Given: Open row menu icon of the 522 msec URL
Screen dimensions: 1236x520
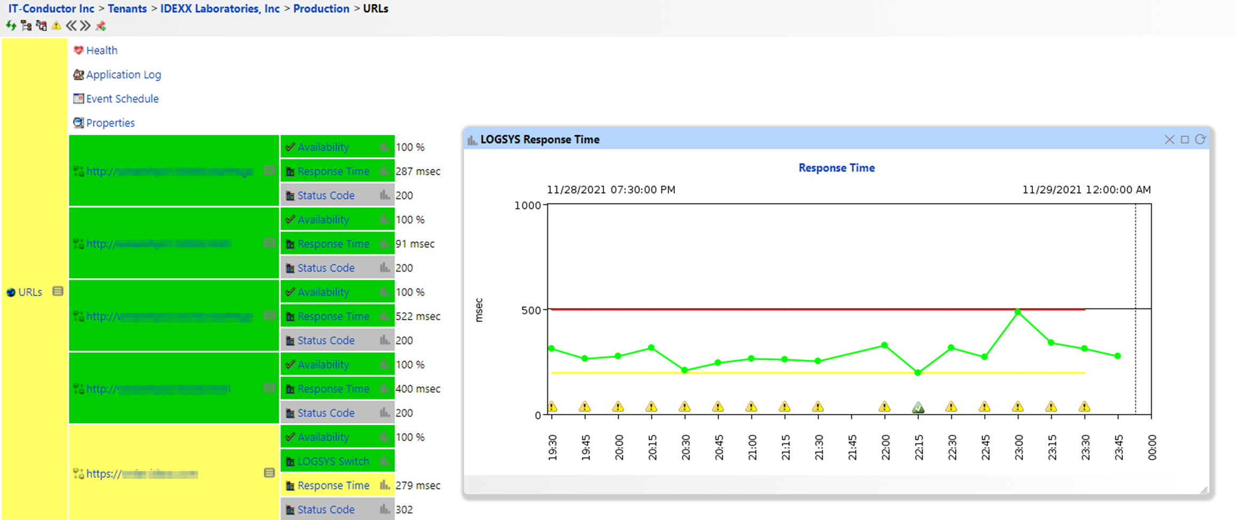Looking at the screenshot, I should [269, 315].
